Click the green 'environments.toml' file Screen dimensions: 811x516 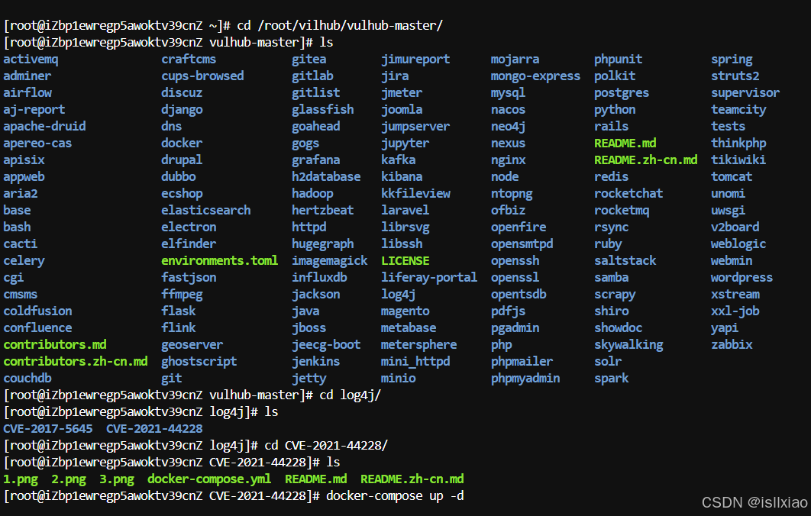220,260
